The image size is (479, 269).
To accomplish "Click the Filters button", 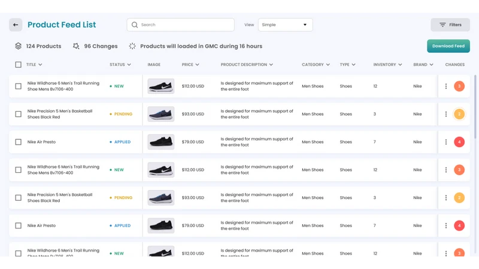I will (x=450, y=25).
